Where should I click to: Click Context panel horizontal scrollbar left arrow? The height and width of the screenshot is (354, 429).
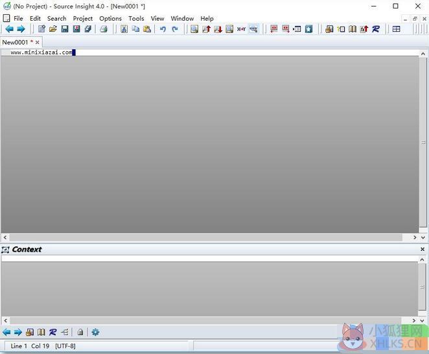(6, 320)
